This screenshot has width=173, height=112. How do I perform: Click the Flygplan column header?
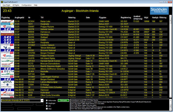click(x=102, y=17)
